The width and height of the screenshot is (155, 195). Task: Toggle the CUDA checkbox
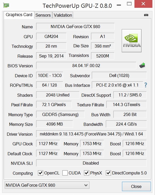point(65,173)
